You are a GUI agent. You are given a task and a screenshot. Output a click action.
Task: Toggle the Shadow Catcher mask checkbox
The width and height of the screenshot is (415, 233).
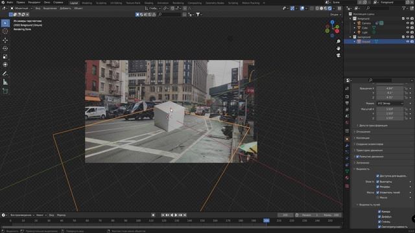(x=377, y=192)
